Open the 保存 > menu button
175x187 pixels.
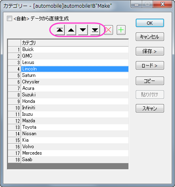tap(150, 51)
